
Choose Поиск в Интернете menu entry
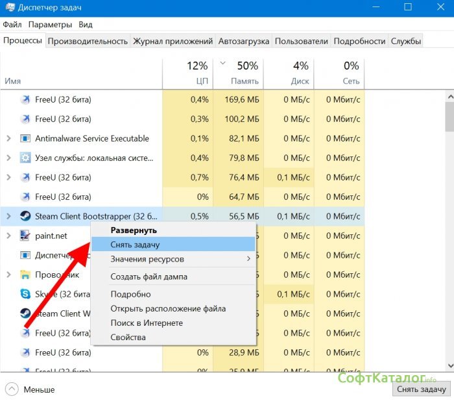(173, 323)
